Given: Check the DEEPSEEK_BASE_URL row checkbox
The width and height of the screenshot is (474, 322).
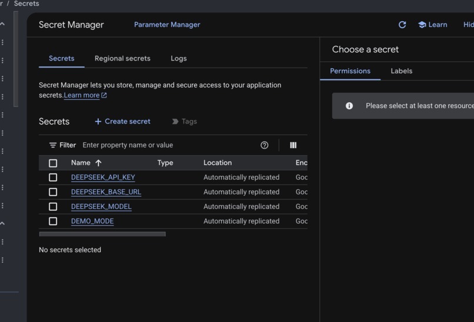Looking at the screenshot, I should [x=53, y=192].
